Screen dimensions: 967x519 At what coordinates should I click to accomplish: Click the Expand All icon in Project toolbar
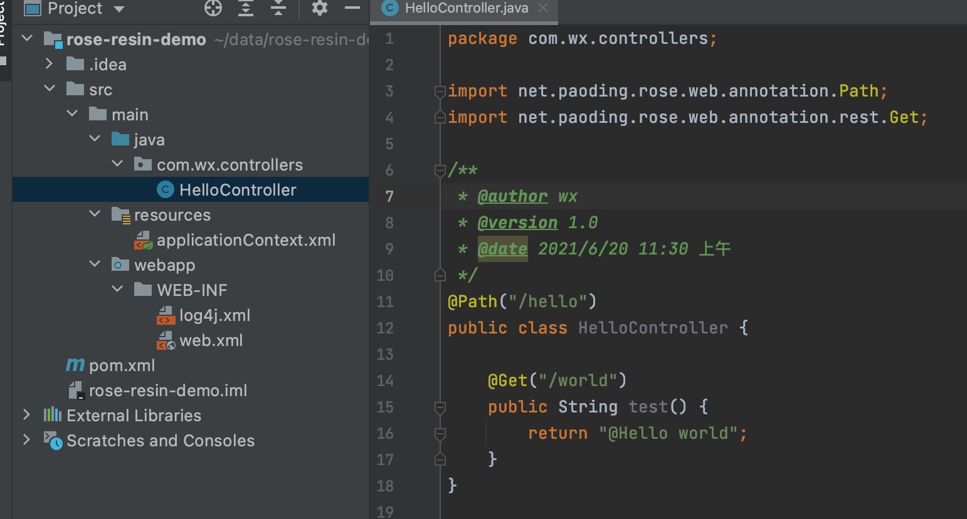click(246, 8)
